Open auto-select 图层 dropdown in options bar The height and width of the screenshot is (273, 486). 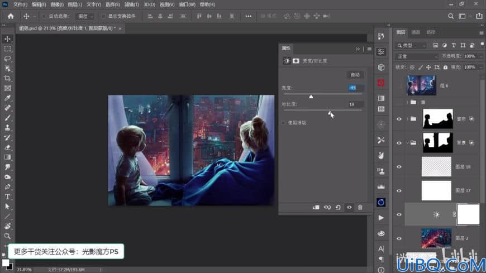point(85,16)
